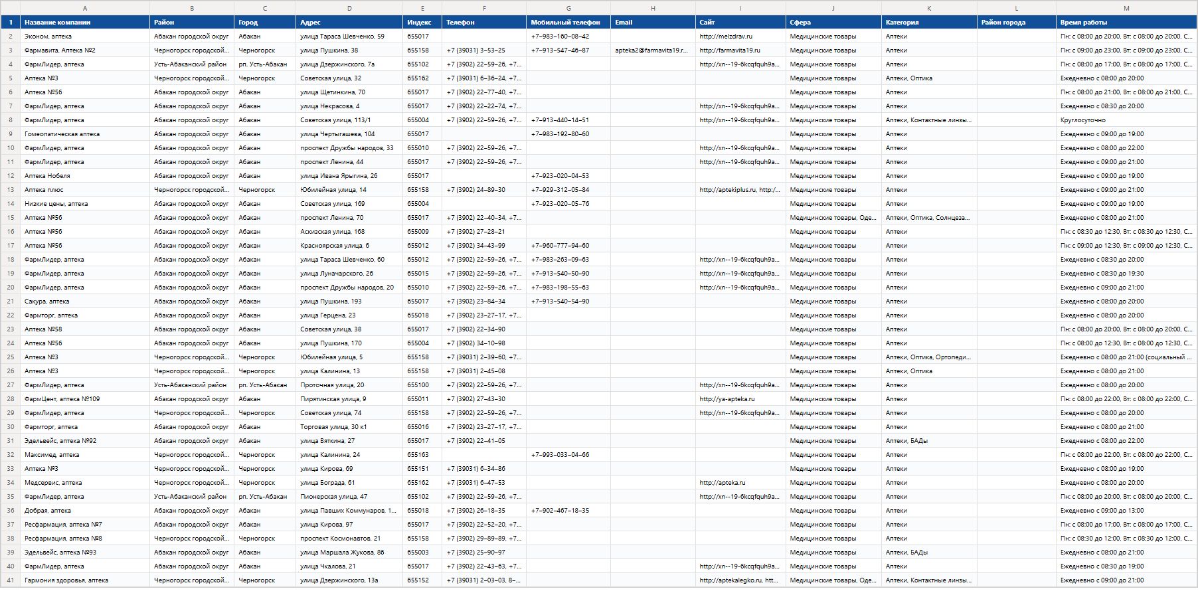Select the cell 'Максимед, аптека'

[x=85, y=455]
